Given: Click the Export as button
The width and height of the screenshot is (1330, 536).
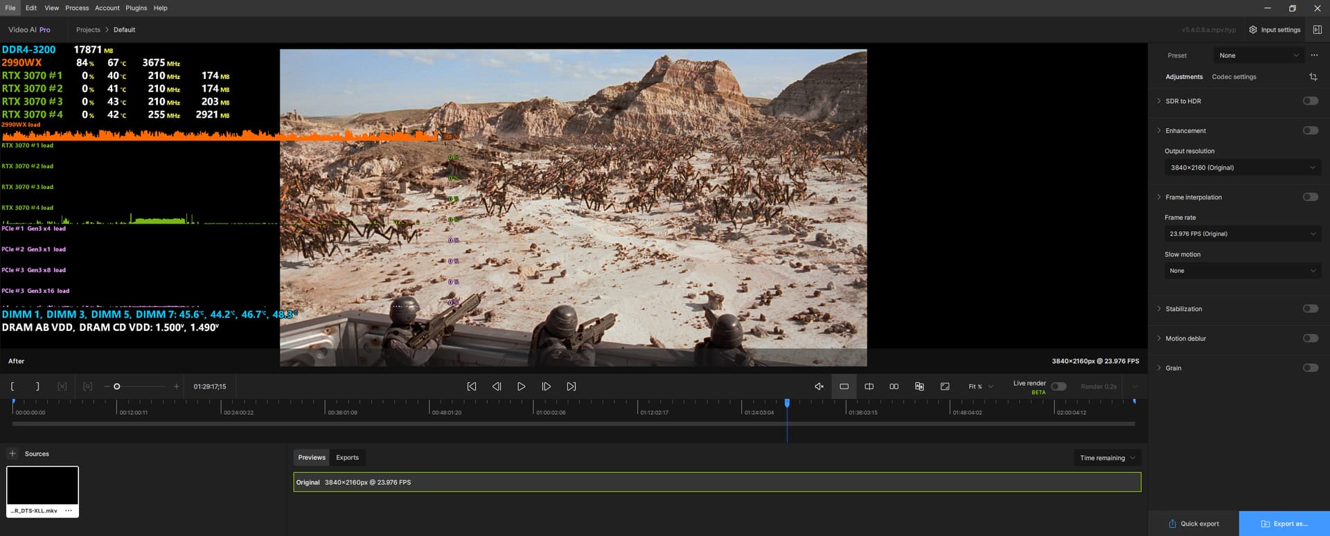Looking at the screenshot, I should (1284, 524).
